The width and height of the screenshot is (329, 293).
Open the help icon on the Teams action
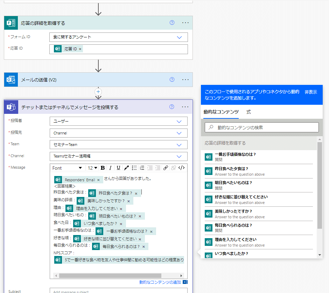(172, 107)
